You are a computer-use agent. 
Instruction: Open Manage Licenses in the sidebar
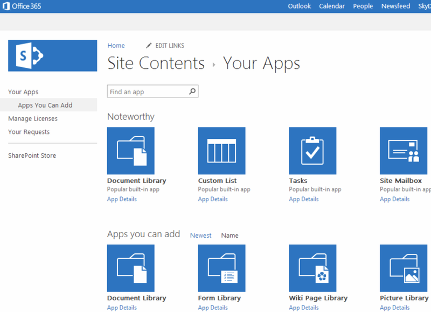coord(33,118)
